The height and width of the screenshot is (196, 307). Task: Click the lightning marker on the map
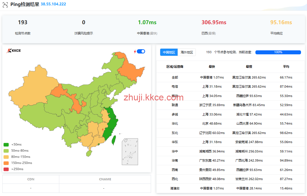coord(103,129)
